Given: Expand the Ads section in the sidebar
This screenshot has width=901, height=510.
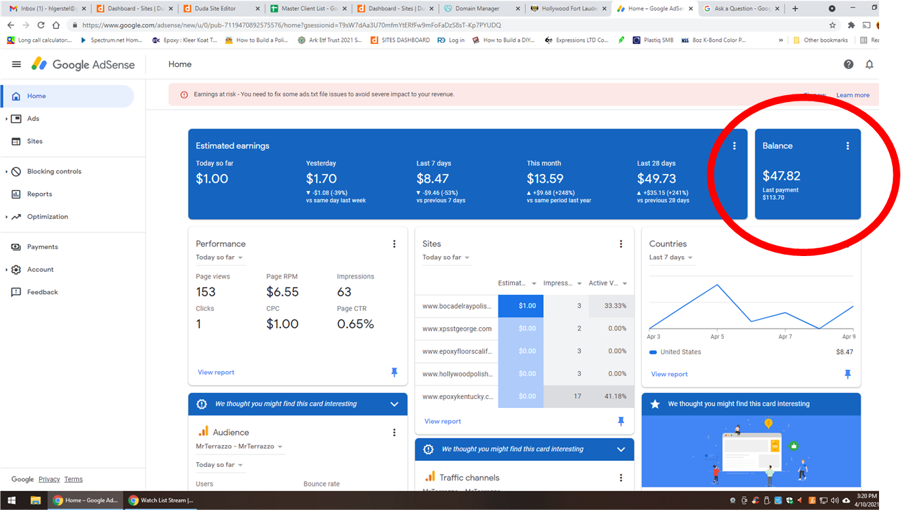Looking at the screenshot, I should tap(6, 119).
